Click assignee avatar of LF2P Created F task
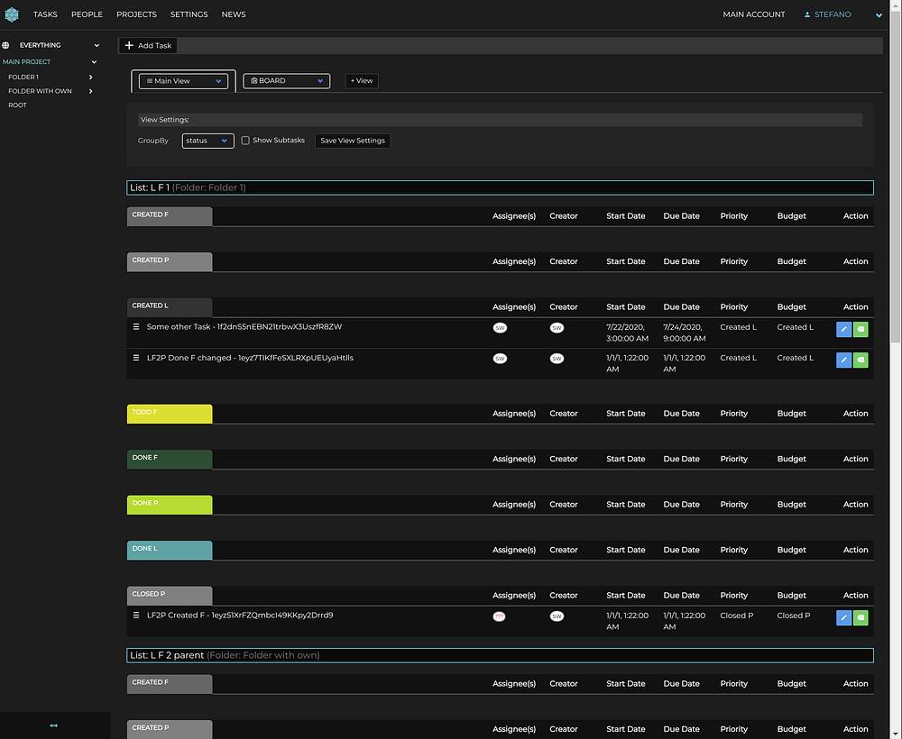 pos(500,616)
